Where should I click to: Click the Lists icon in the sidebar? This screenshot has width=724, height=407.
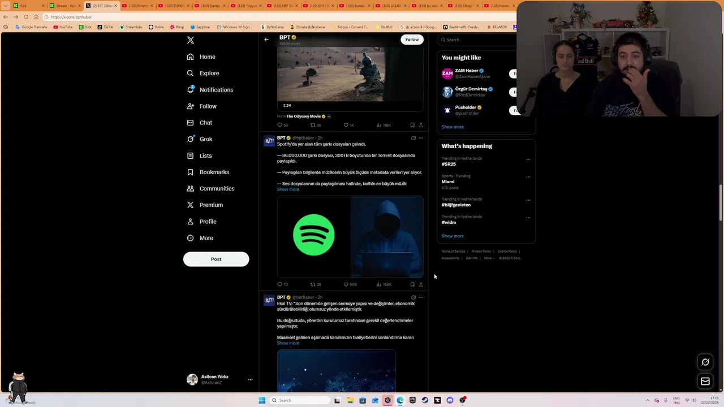pyautogui.click(x=191, y=155)
